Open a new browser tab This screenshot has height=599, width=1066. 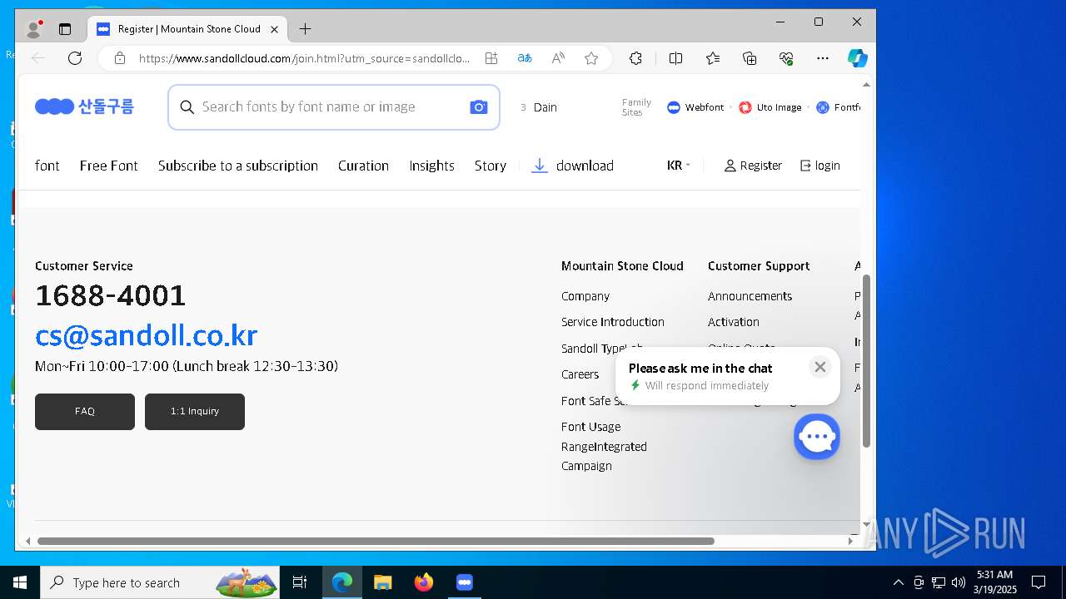306,29
